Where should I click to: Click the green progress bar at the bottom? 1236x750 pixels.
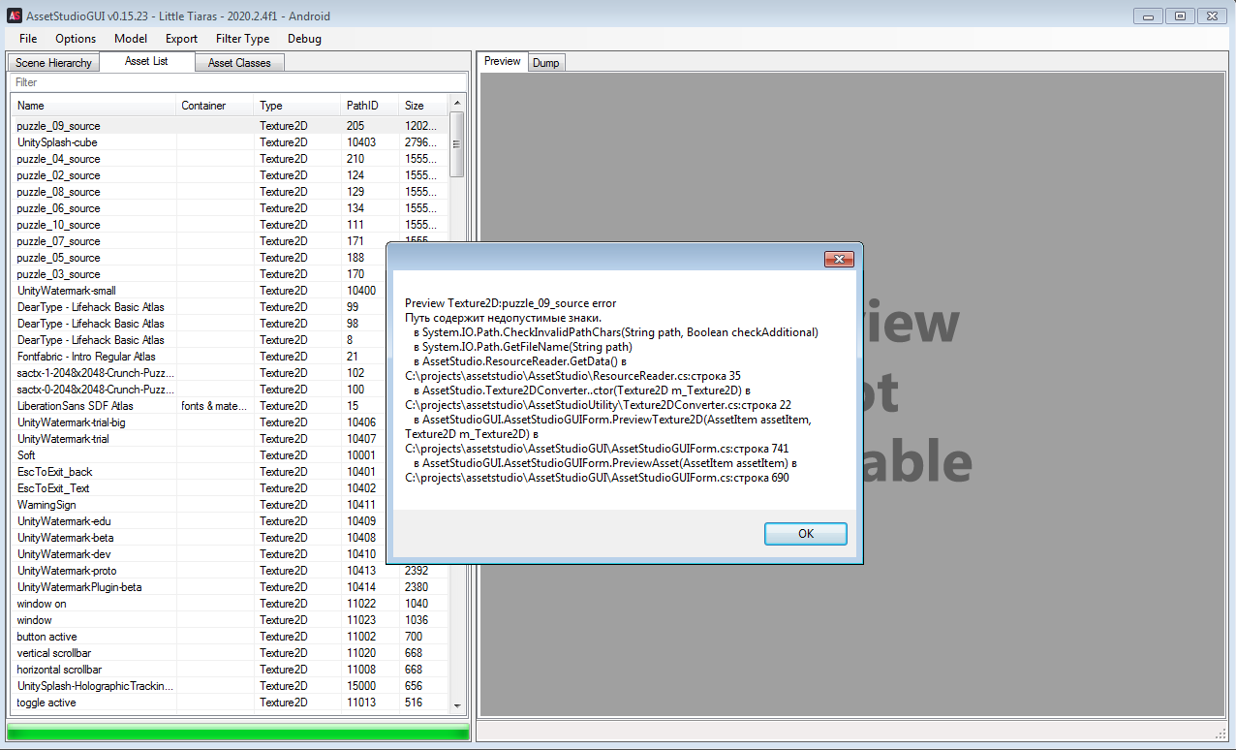pos(236,734)
